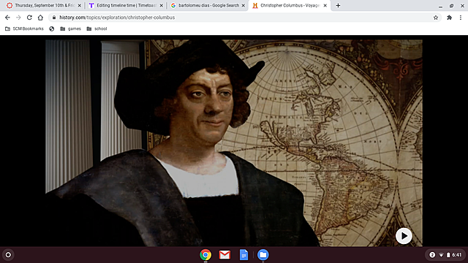Open Gmail from the shelf
The height and width of the screenshot is (263, 468).
coord(224,255)
